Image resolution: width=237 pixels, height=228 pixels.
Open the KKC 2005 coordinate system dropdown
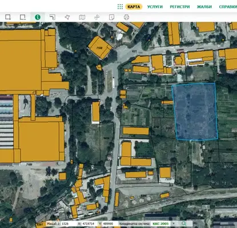pos(164,223)
